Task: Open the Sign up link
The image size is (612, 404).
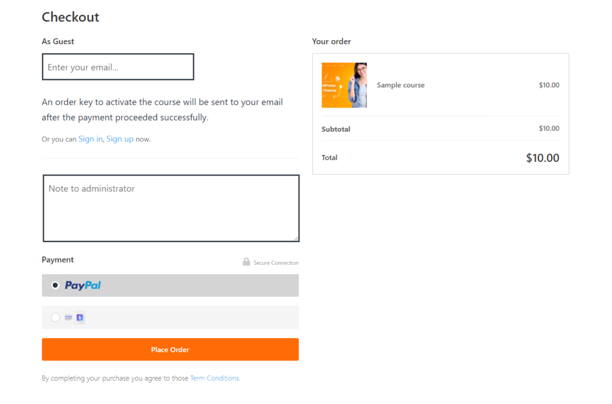Action: (x=120, y=139)
